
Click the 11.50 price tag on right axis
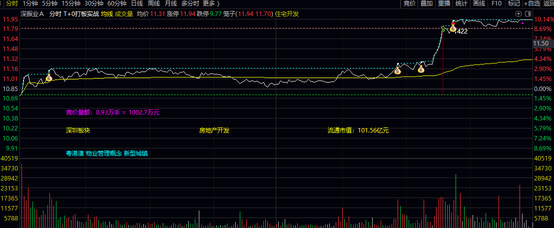(x=543, y=43)
